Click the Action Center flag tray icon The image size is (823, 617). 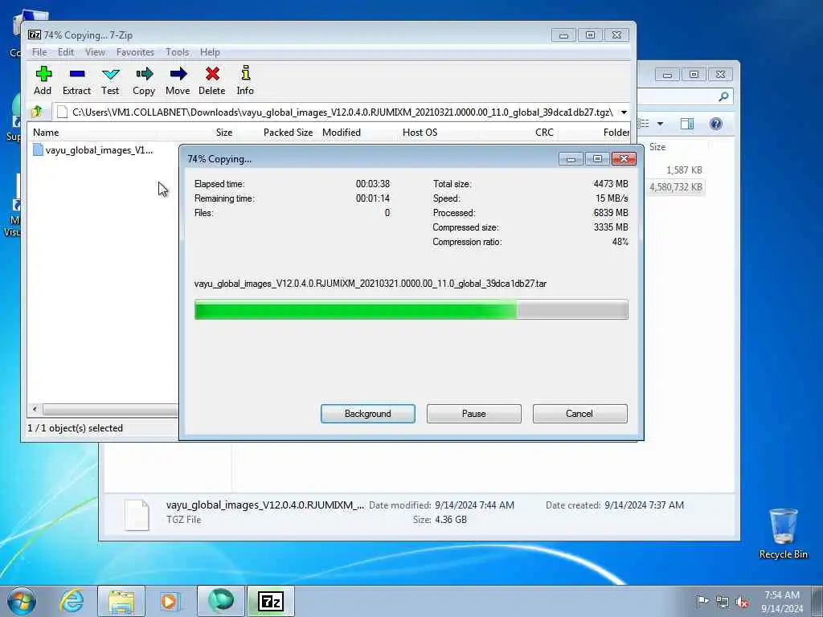point(702,601)
